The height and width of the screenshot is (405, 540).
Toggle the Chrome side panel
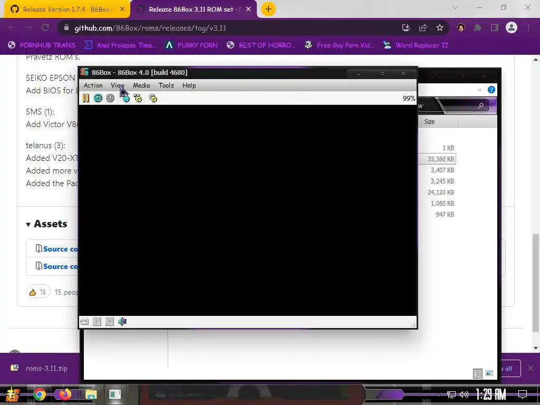pos(495,28)
